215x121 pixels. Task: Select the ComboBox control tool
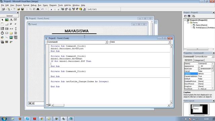pyautogui.click(x=2, y=29)
